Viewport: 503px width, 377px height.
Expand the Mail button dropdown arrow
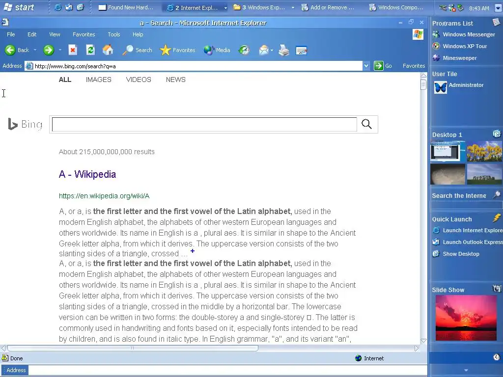[x=272, y=51]
